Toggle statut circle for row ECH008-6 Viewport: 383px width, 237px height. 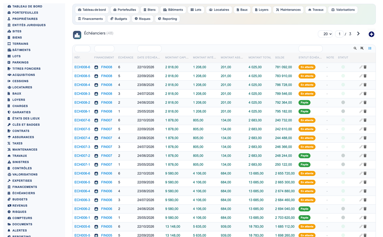(343, 67)
